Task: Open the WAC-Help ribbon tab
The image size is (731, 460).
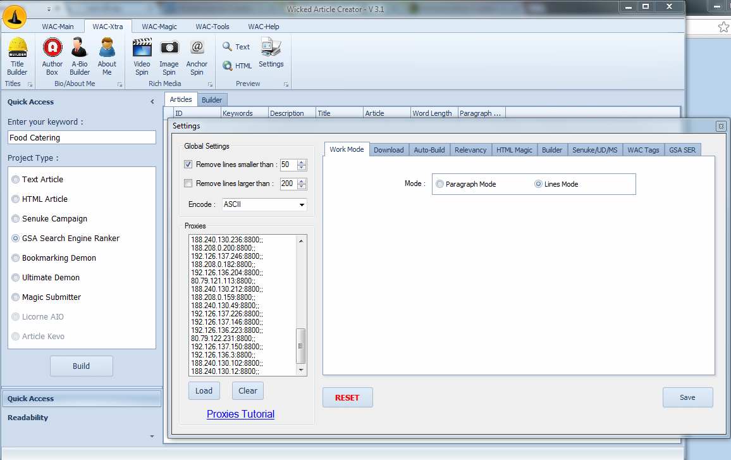Action: point(264,27)
